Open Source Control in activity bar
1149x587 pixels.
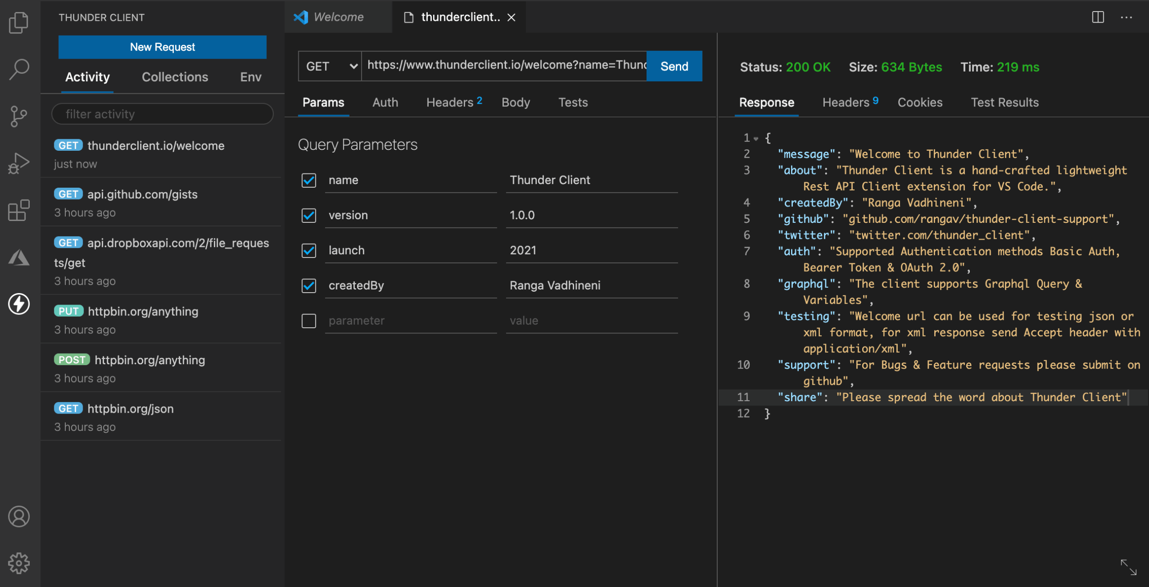click(19, 117)
